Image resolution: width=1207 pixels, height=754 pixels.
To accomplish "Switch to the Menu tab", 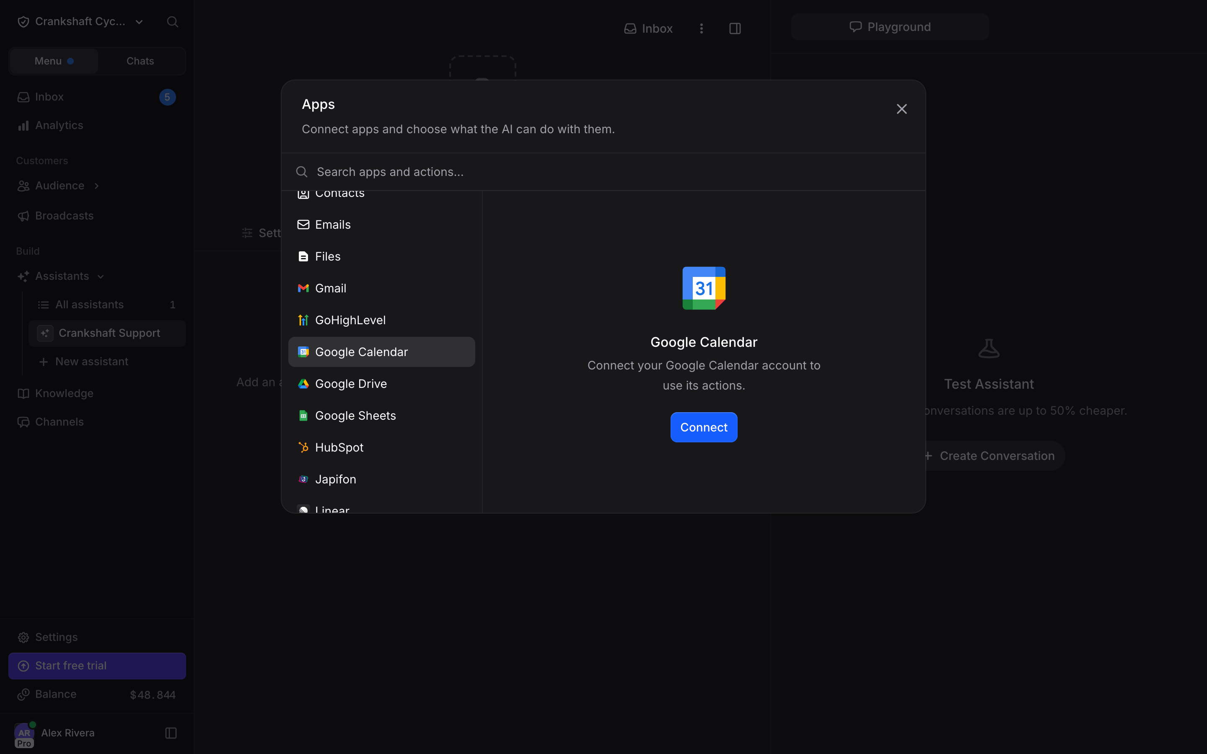I will tap(54, 61).
